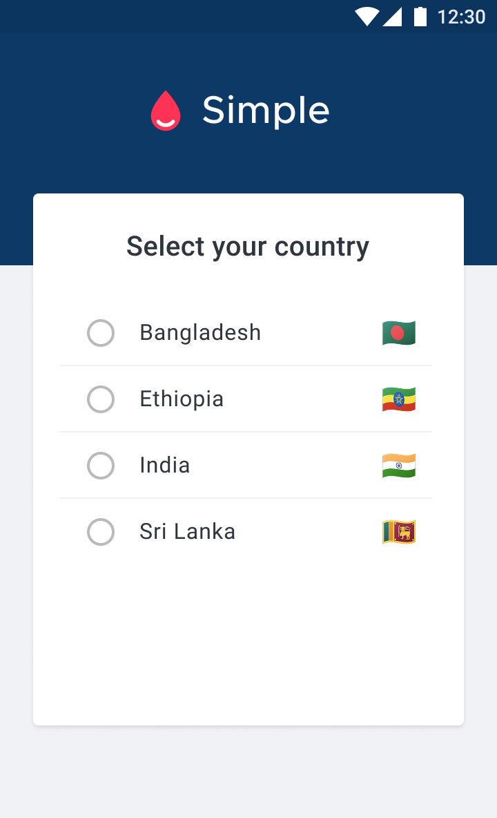Screen dimensions: 497x818
Task: Click the Sri Lanka country name
Action: tap(187, 531)
